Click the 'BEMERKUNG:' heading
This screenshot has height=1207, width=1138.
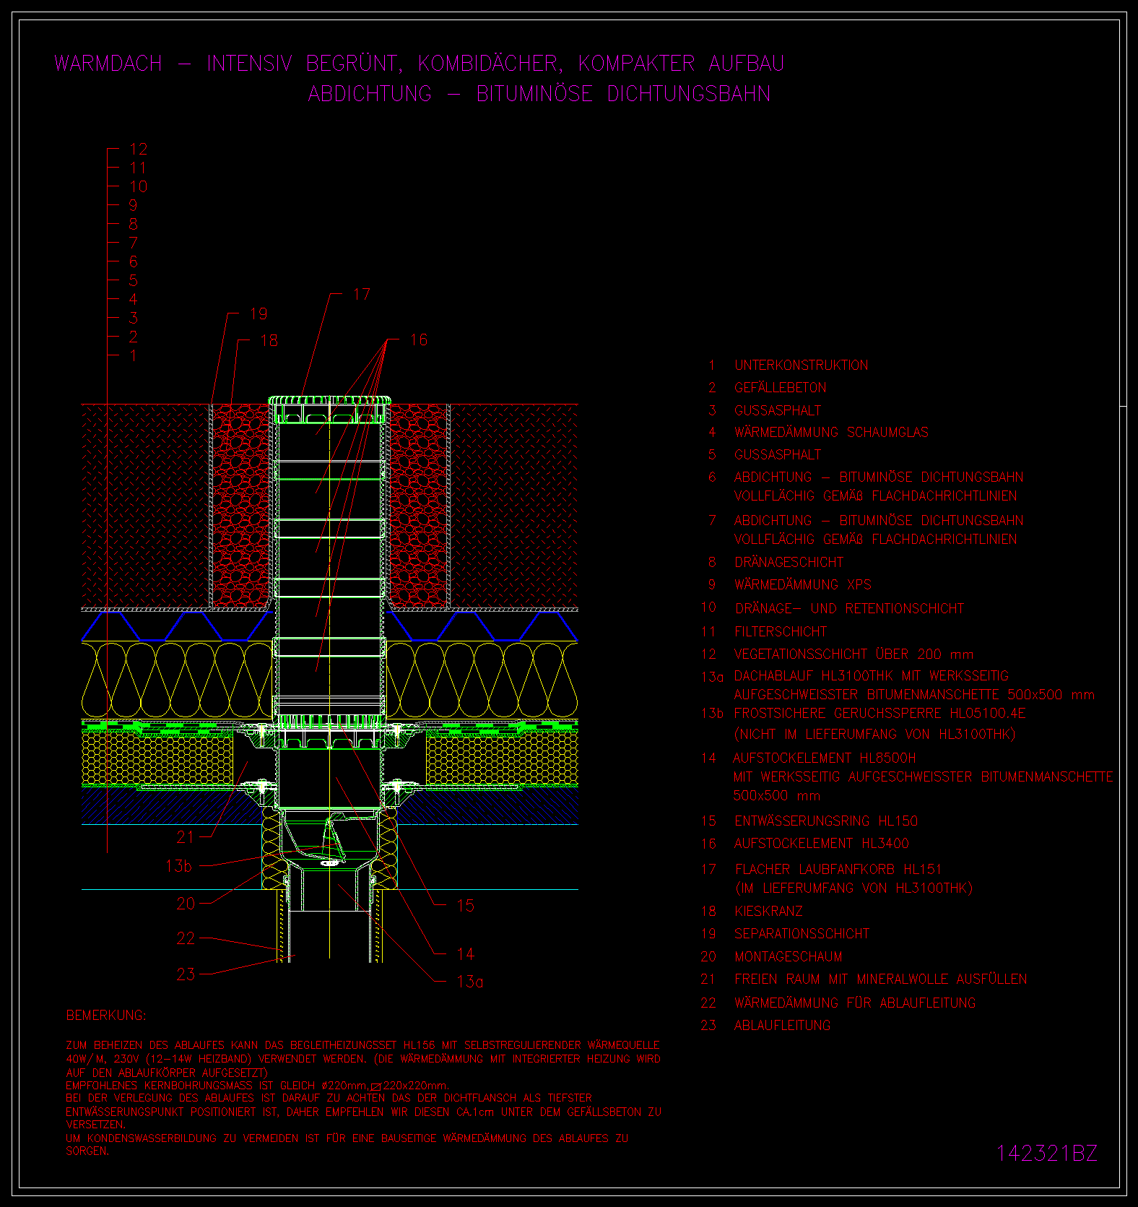tap(106, 1015)
